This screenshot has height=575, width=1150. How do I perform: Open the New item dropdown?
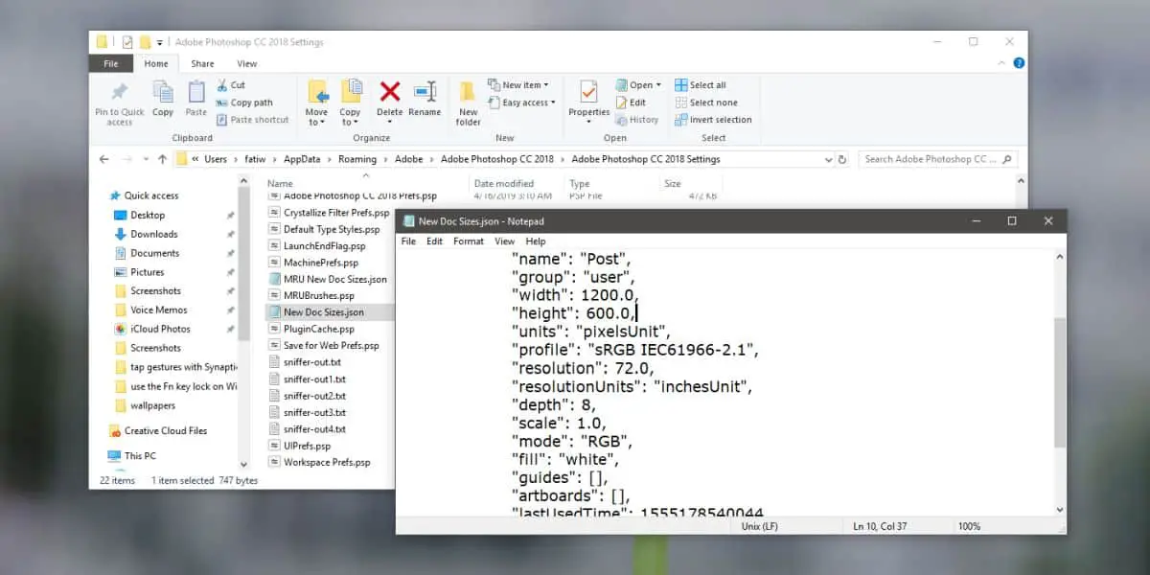[x=521, y=85]
